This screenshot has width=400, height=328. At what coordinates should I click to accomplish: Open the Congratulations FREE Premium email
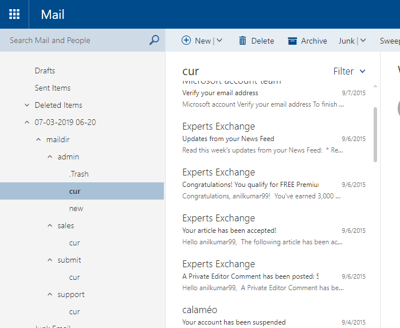click(x=274, y=183)
